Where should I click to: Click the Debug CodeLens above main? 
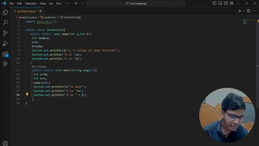coord(42,67)
